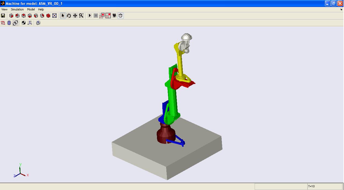Click the fit-to-view icon
The width and height of the screenshot is (344, 190).
(x=54, y=16)
